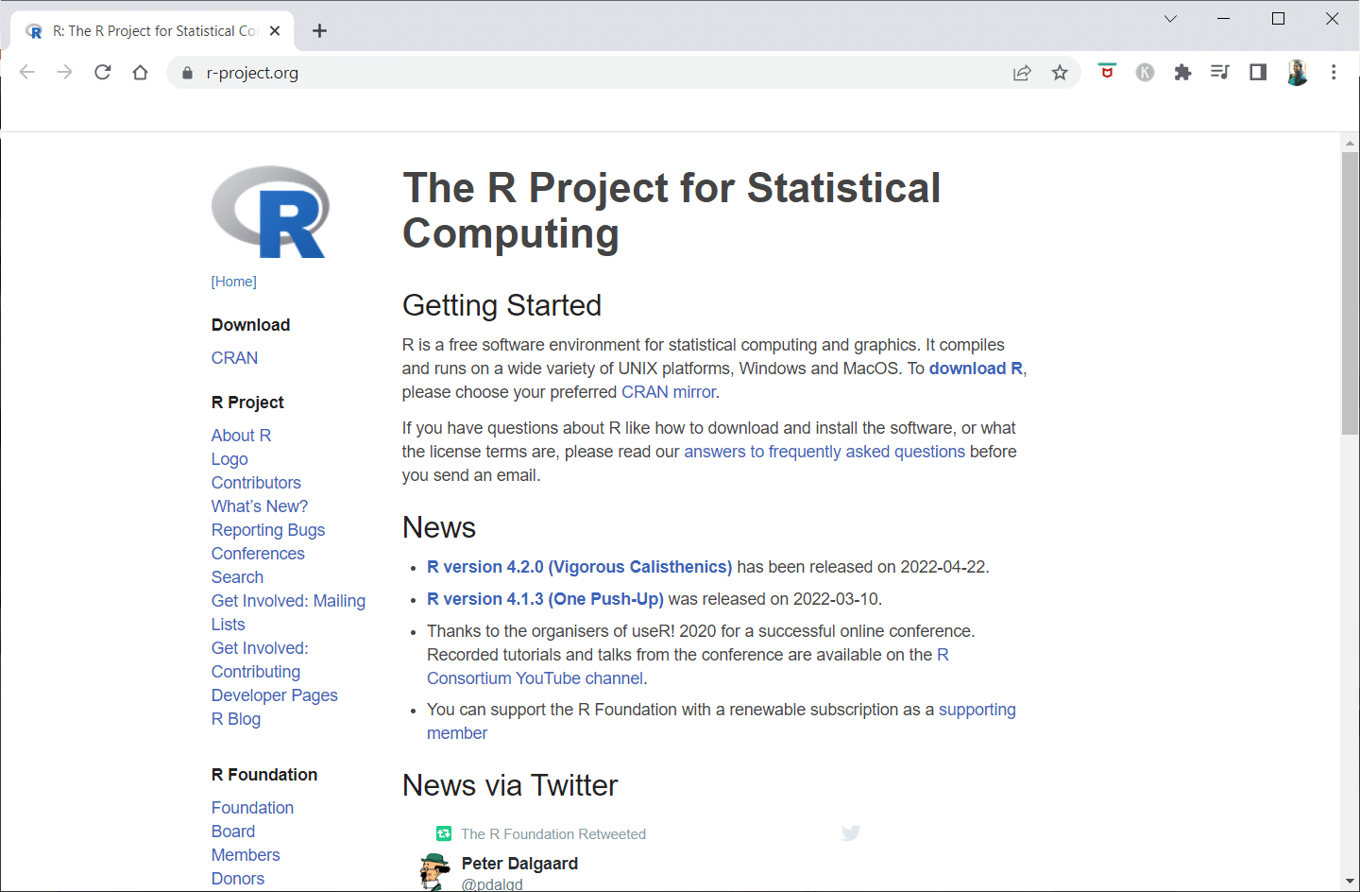Click the CRAN mirror link
Viewport: 1360px width, 892px height.
(669, 392)
